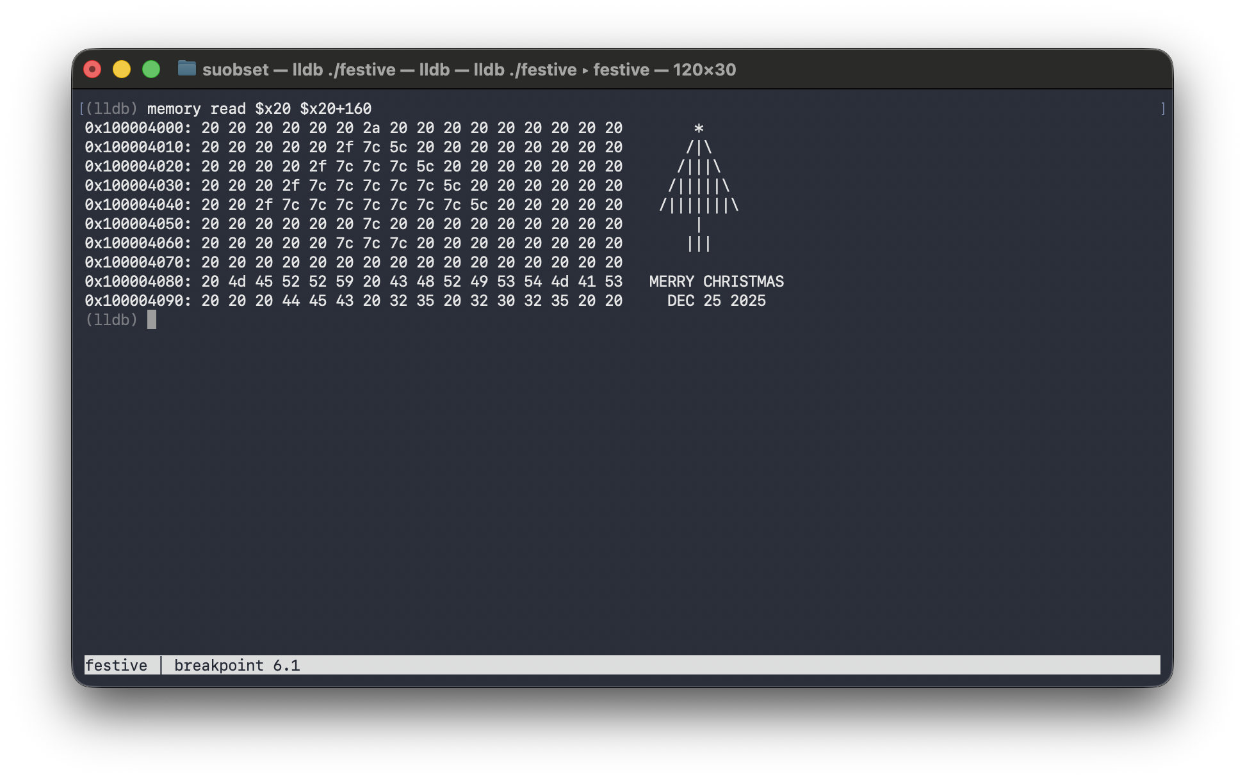Click the festive label in the status bar

click(117, 665)
